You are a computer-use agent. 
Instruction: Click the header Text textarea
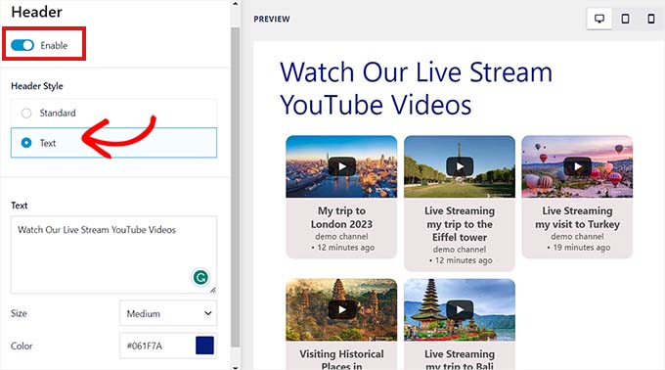[113, 254]
